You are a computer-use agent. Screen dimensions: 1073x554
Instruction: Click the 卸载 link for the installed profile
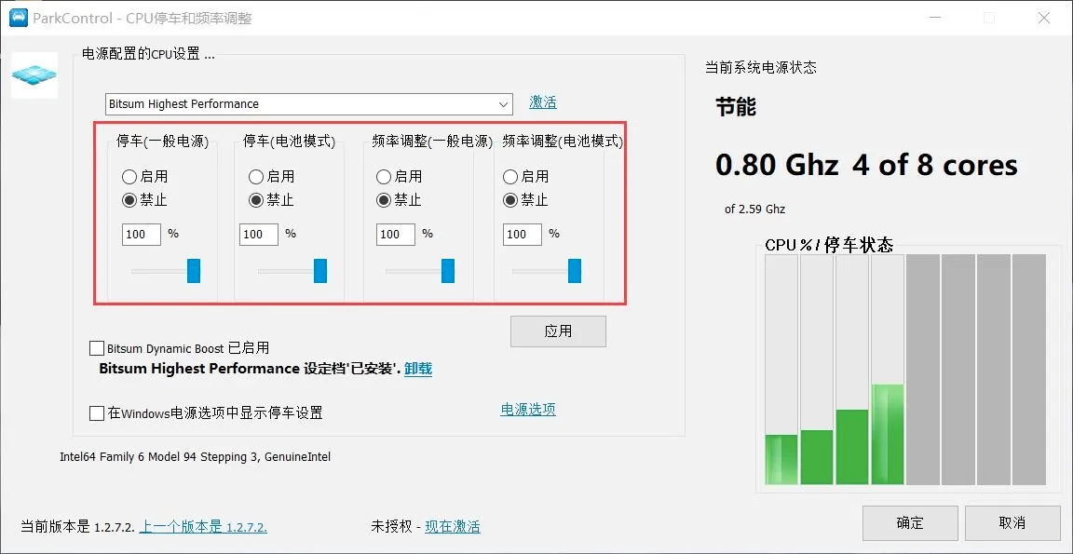tap(417, 369)
